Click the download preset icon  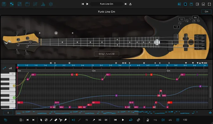130,4
